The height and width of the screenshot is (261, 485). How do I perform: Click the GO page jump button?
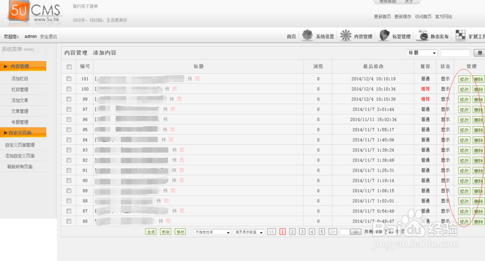pyautogui.click(x=356, y=231)
